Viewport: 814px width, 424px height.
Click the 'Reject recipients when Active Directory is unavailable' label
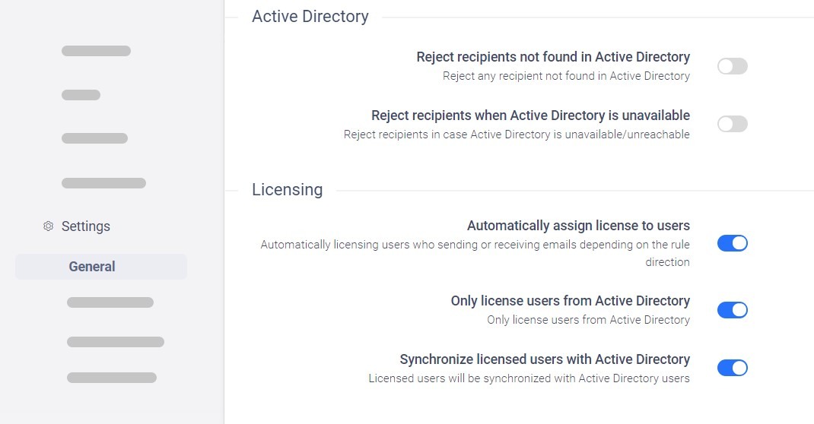(530, 115)
